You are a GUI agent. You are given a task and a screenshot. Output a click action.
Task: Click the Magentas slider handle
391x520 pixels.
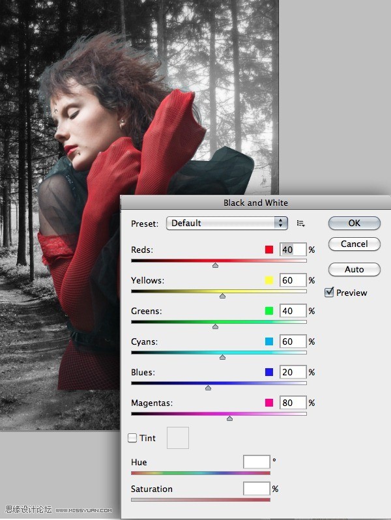pyautogui.click(x=229, y=418)
